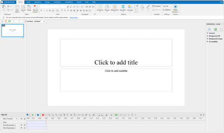Image resolution: width=224 pixels, height=133 pixels.
Task: Stop timeline playback with the blue square
Action: click(x=38, y=115)
